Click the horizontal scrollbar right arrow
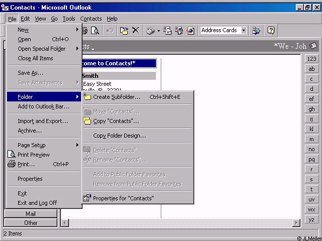The height and width of the screenshot is (241, 322). 296,223
